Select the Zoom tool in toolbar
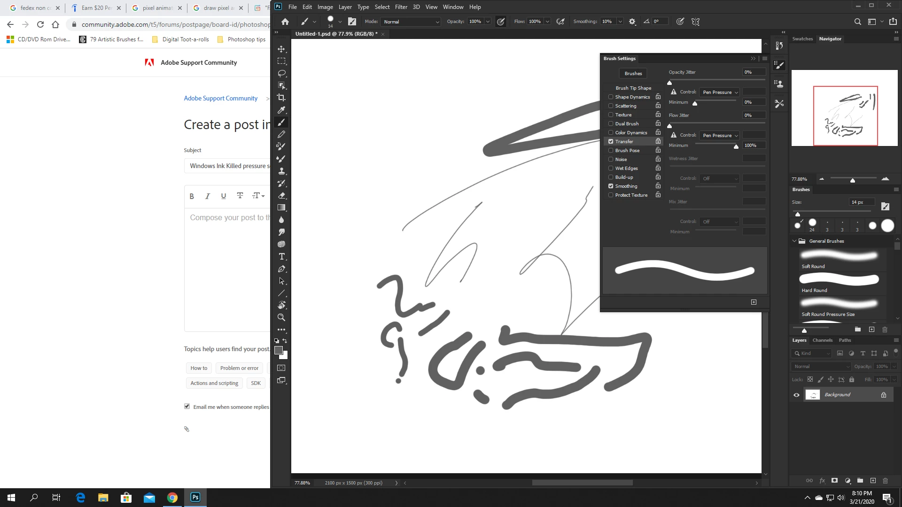 click(281, 317)
